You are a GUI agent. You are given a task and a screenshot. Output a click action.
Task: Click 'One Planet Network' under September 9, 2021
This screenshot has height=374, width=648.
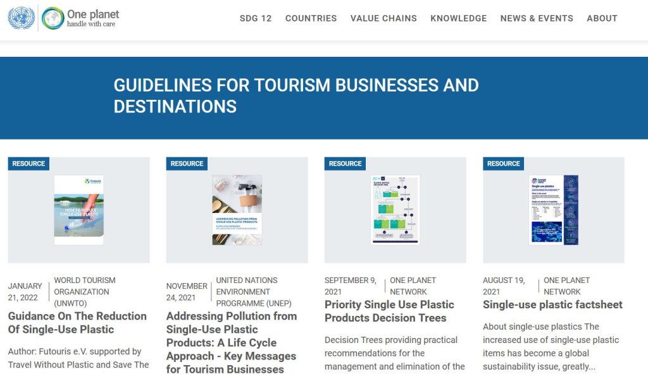(x=413, y=286)
